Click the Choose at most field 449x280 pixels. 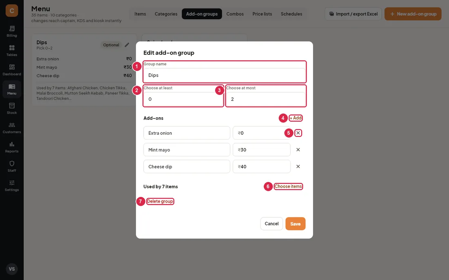tap(266, 99)
